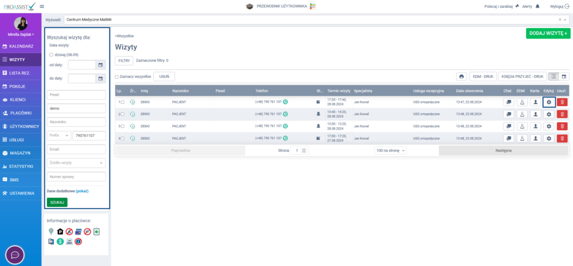Open the '100 na stronę' page size dropdown
The width and height of the screenshot is (573, 266).
(x=390, y=150)
